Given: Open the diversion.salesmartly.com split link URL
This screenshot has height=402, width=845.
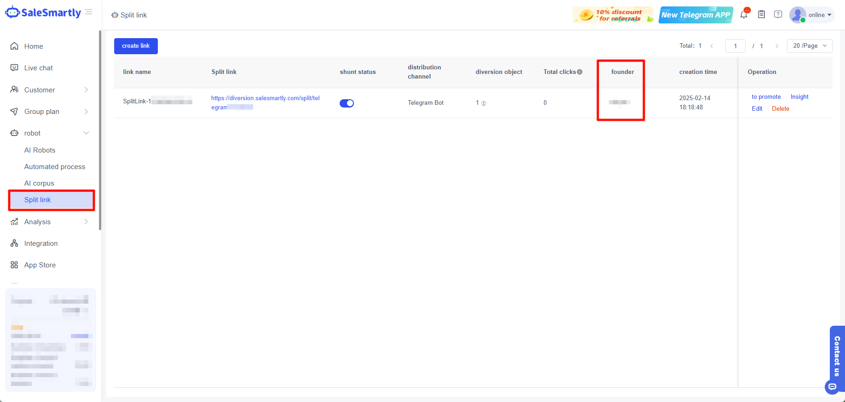Looking at the screenshot, I should pyautogui.click(x=265, y=98).
